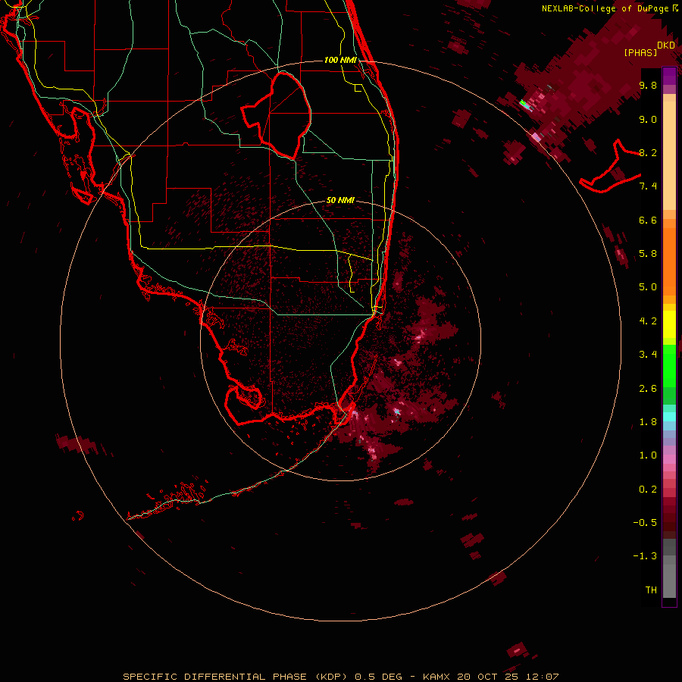The height and width of the screenshot is (682, 682).
Task: Select the -1.3 value on color scale
Action: pyautogui.click(x=645, y=556)
